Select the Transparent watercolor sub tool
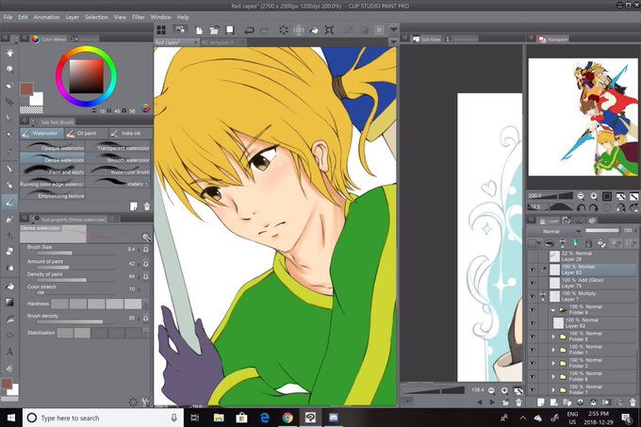 point(118,147)
